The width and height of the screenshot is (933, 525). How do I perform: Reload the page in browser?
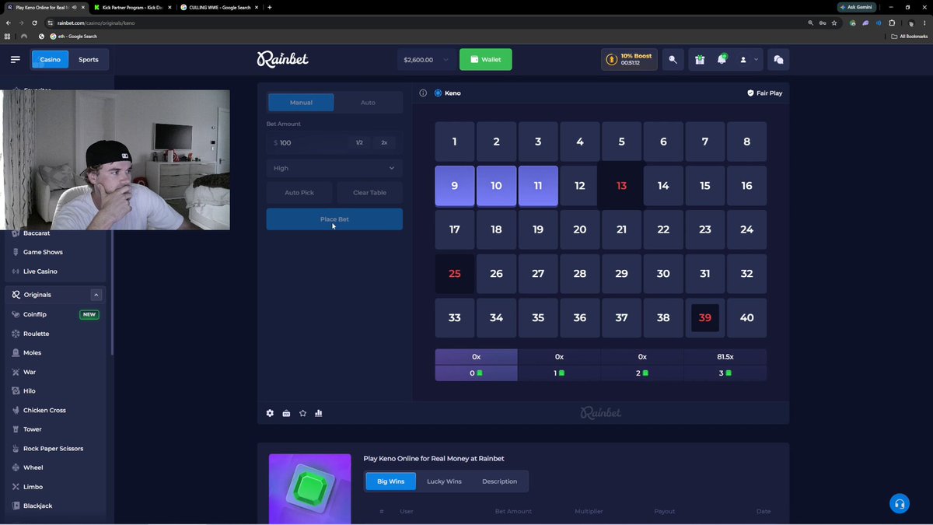point(34,23)
